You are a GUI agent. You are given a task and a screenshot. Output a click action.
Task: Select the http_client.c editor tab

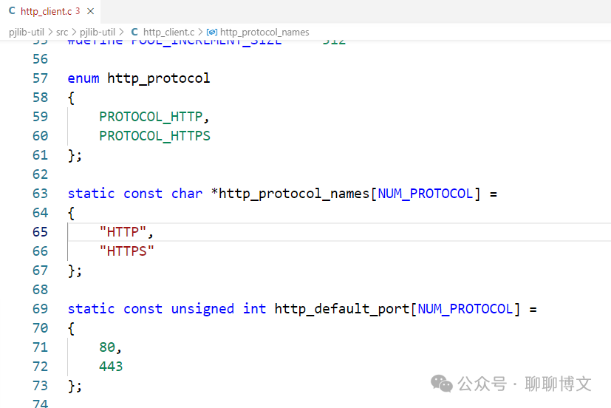[x=51, y=11]
